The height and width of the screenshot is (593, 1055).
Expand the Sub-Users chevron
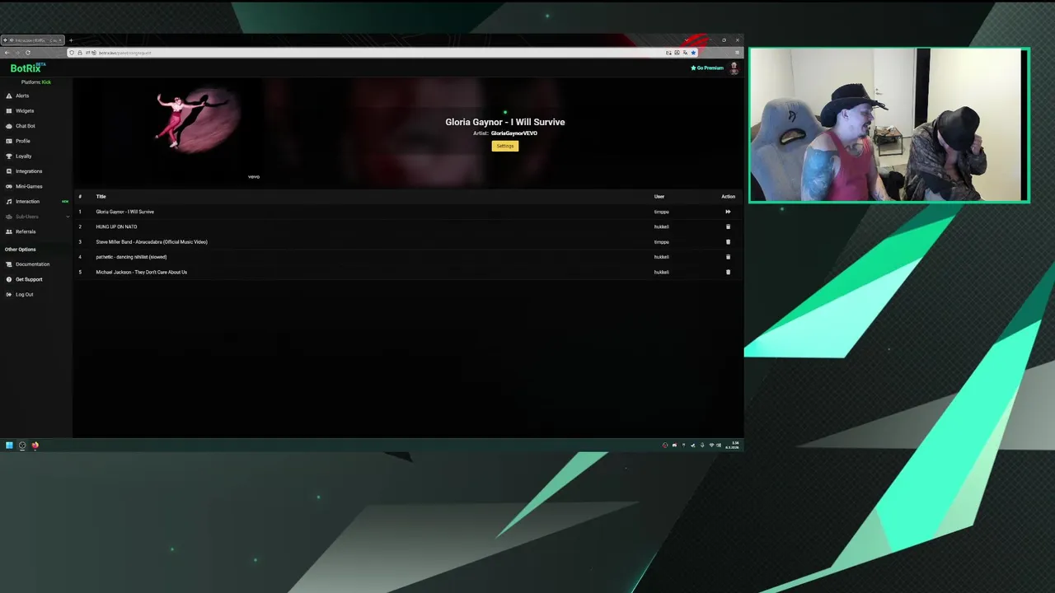tap(68, 217)
